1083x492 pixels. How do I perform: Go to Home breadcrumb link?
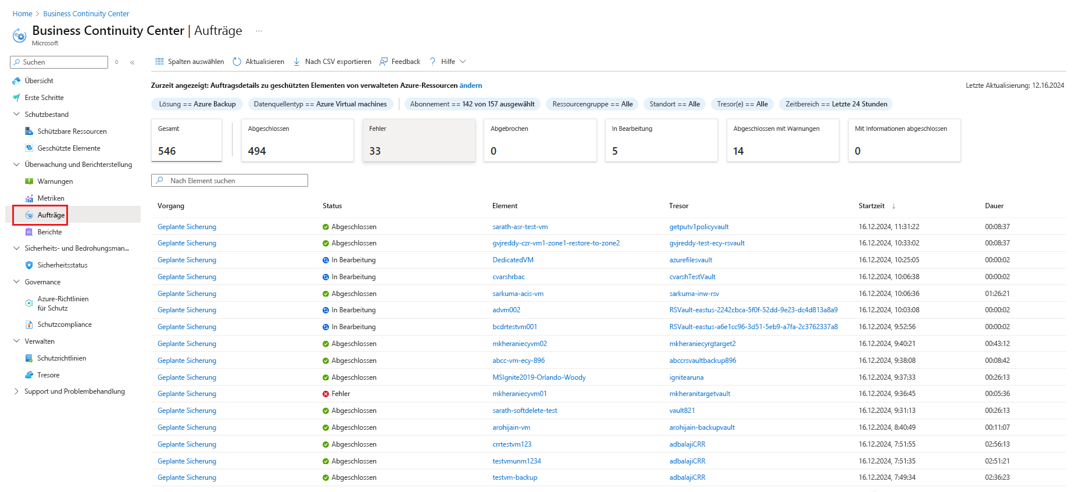pyautogui.click(x=23, y=14)
